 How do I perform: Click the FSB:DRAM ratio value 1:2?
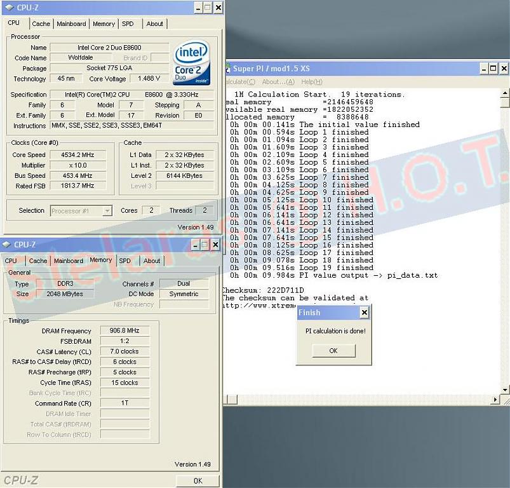point(124,341)
